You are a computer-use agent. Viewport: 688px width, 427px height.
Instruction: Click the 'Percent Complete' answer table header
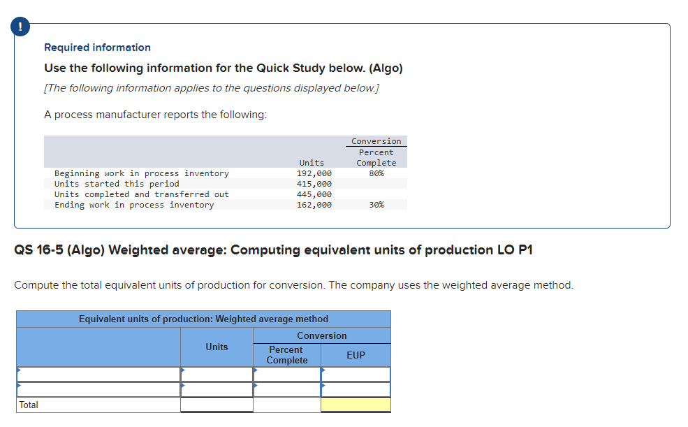[x=287, y=355]
